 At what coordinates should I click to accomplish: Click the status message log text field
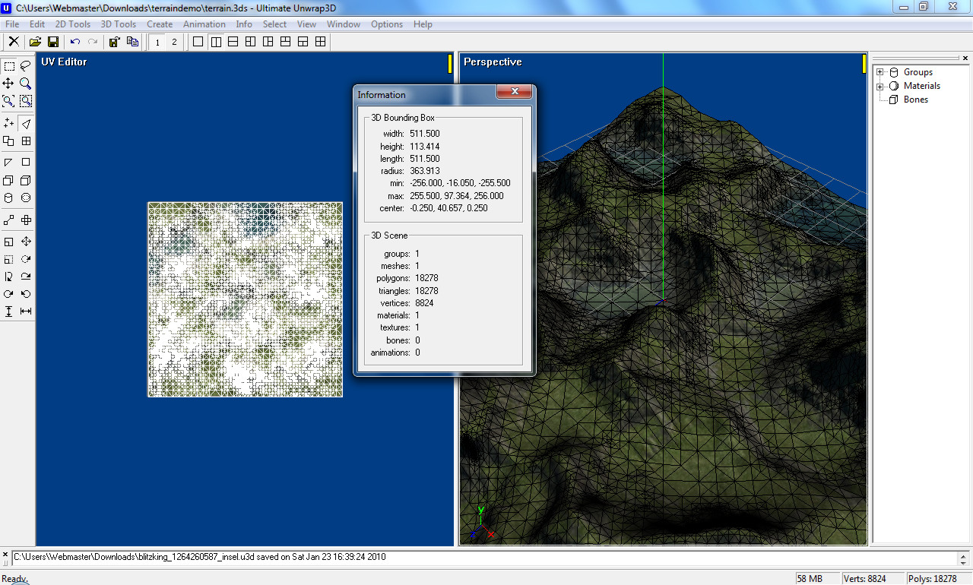[486, 557]
